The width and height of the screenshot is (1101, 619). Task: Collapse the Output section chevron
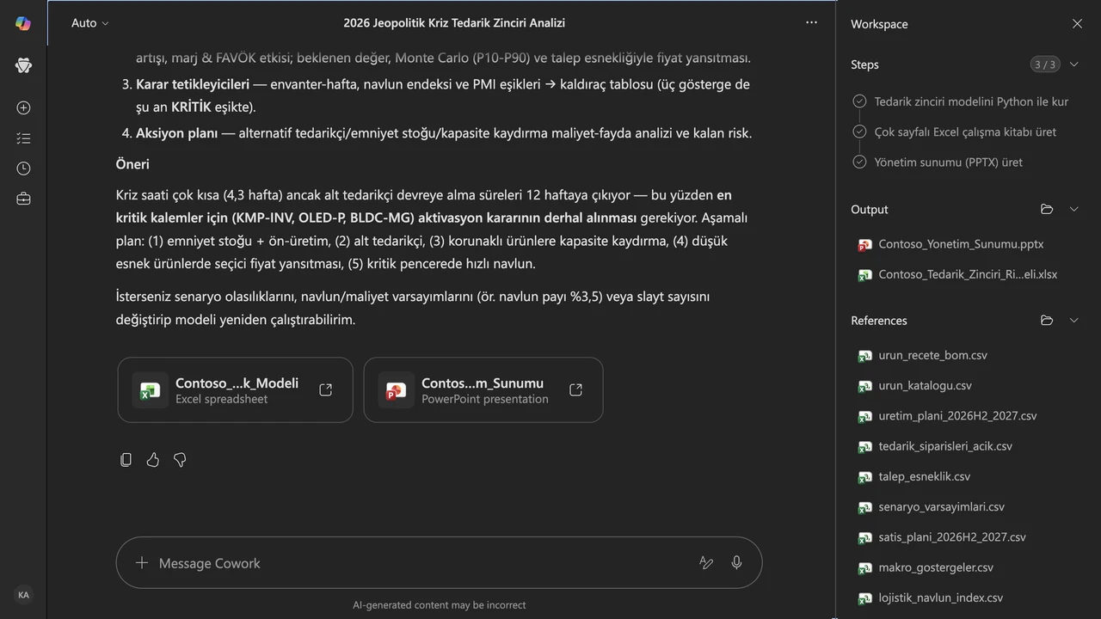click(x=1073, y=209)
